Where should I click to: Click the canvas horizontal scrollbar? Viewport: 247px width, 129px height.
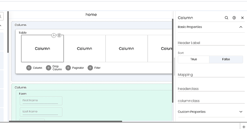pos(66,121)
